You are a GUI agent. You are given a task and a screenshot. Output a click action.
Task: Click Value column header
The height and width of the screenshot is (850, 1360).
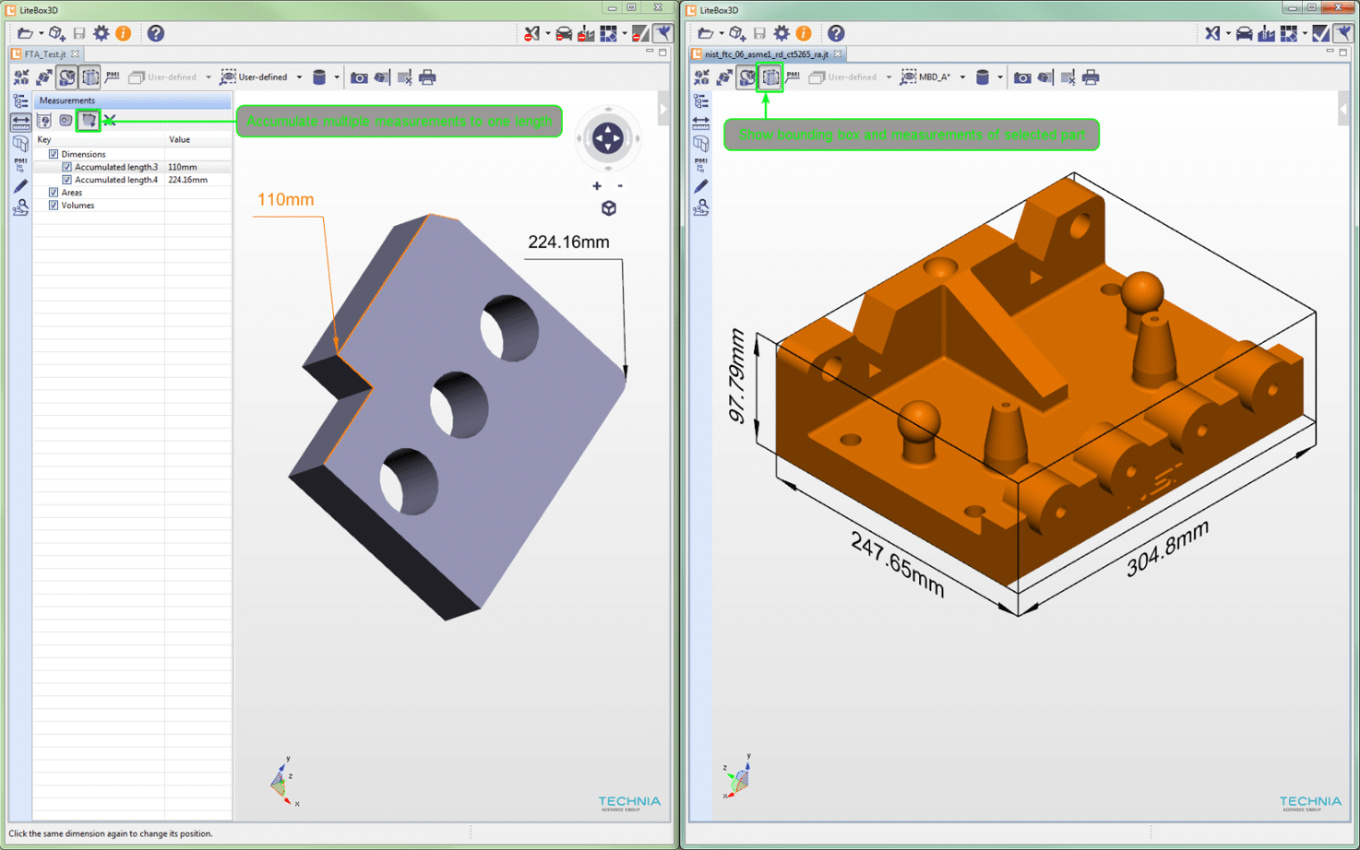click(198, 139)
